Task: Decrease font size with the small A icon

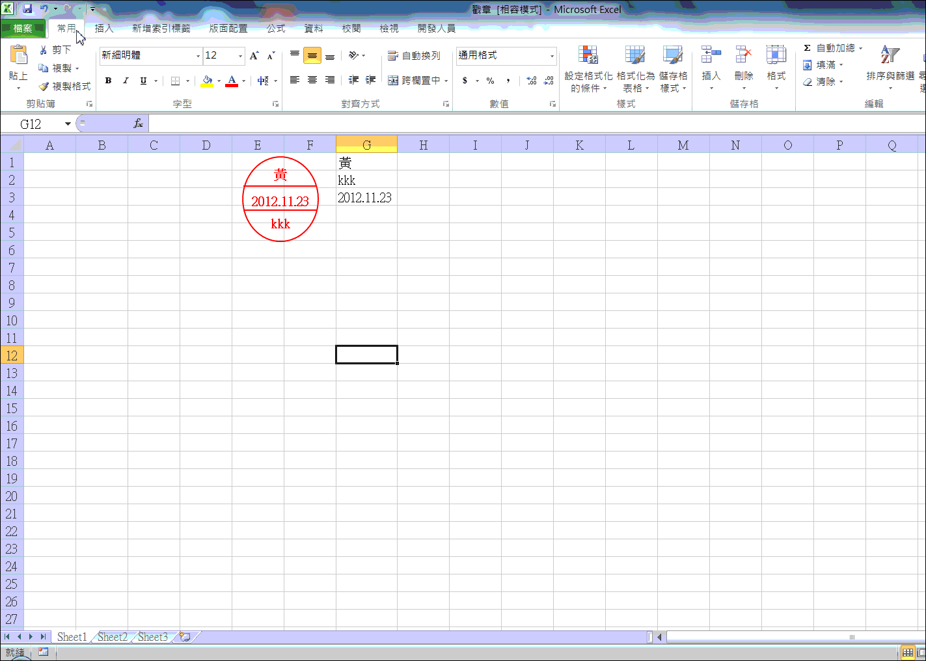Action: pyautogui.click(x=271, y=55)
